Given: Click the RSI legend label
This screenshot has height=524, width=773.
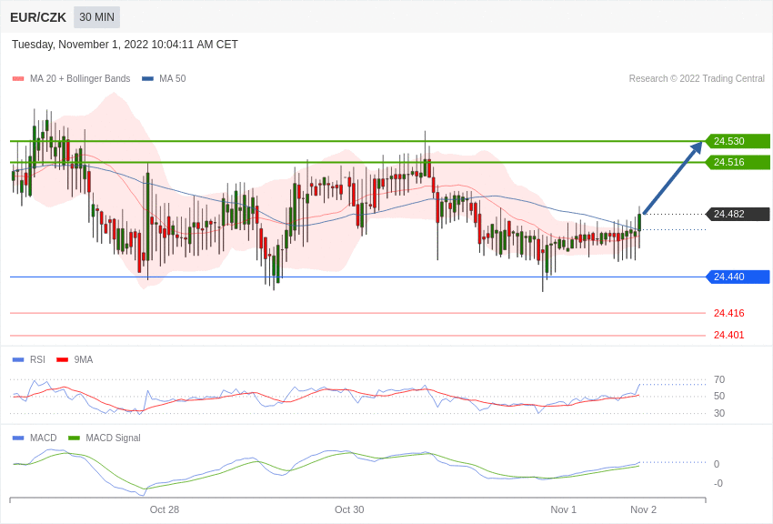Looking at the screenshot, I should pyautogui.click(x=37, y=360).
